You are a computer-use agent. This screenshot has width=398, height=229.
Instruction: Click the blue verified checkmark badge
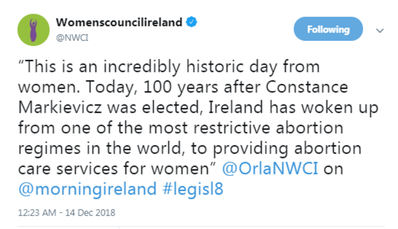point(192,22)
